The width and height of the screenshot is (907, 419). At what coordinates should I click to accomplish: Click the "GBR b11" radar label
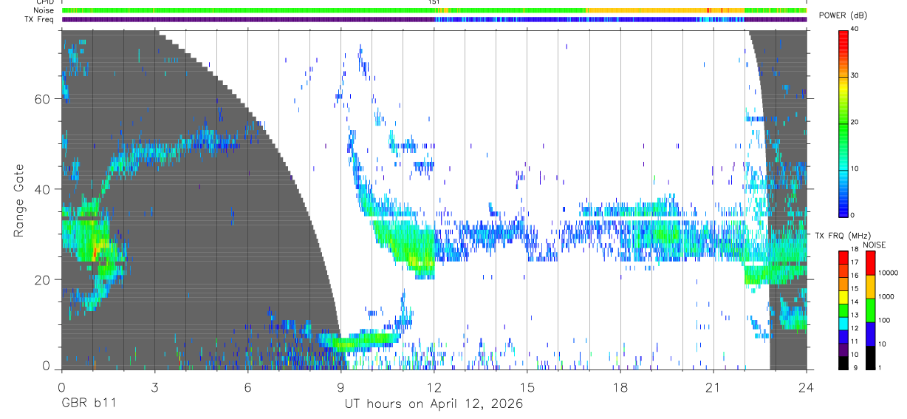tap(88, 404)
